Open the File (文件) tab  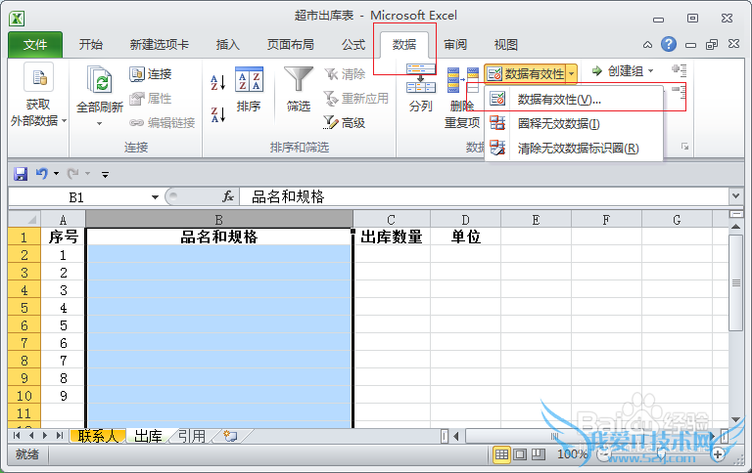click(35, 45)
